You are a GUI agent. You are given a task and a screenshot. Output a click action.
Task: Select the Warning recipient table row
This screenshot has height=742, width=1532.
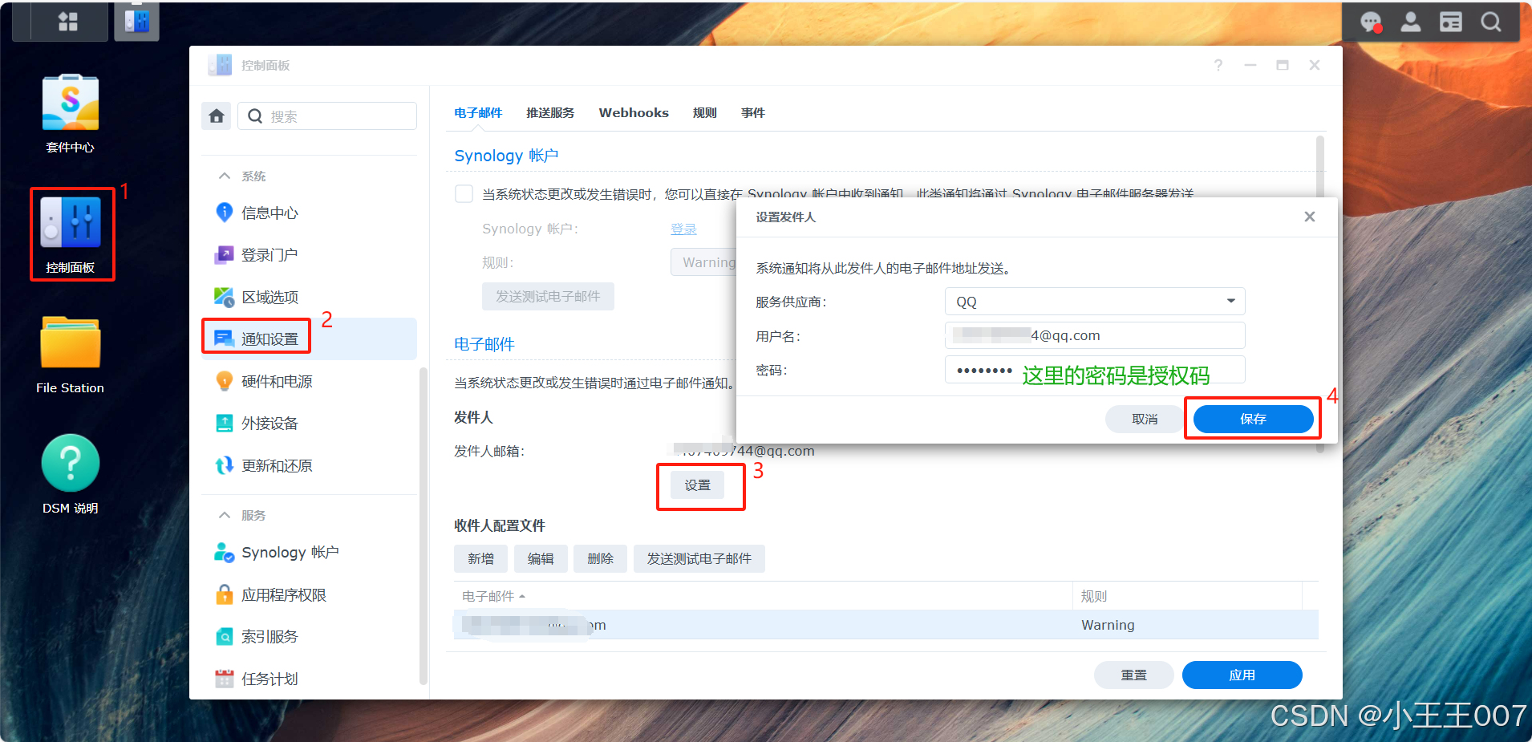[886, 625]
